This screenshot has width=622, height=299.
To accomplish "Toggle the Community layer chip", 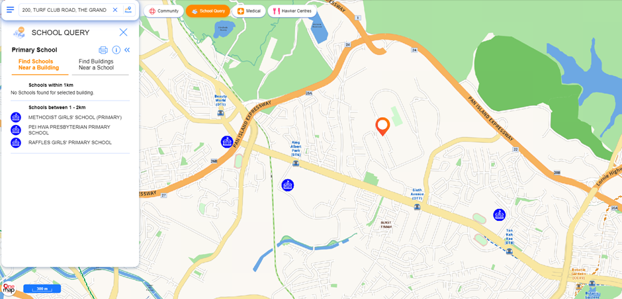I will tap(163, 11).
